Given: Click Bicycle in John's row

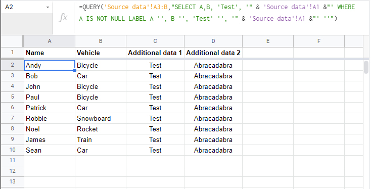Looking at the screenshot, I should click(101, 86).
